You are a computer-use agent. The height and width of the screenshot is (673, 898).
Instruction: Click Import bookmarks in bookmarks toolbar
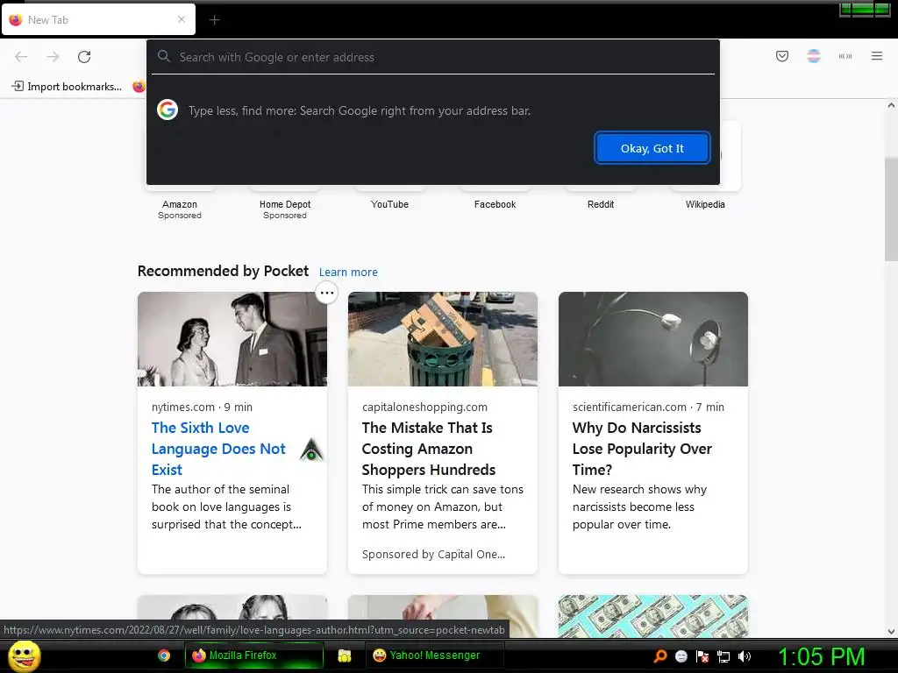coord(67,87)
